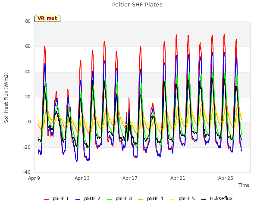Click the -40 y-axis tick label
Screen dimensions: 276x207
[27, 172]
